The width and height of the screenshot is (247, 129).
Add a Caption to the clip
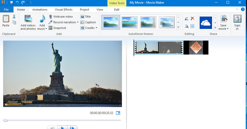click(88, 22)
